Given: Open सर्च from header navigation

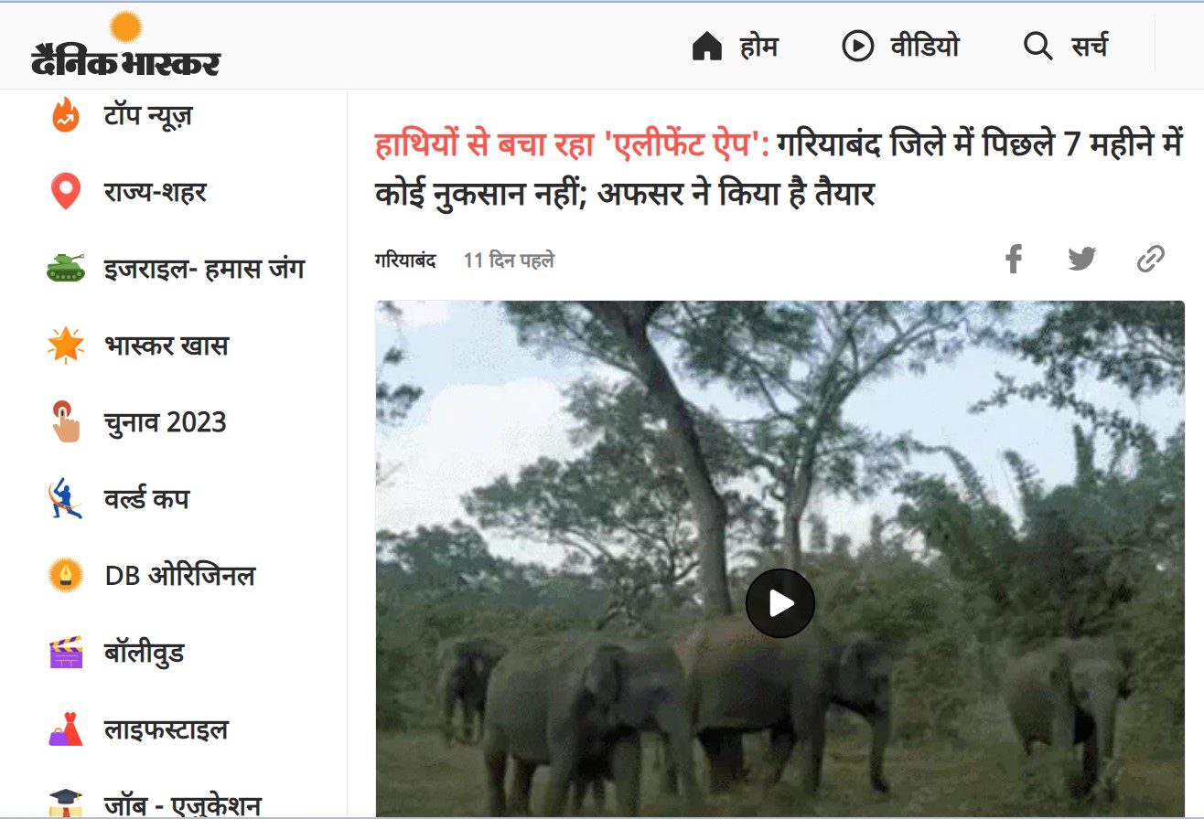Looking at the screenshot, I should [x=1089, y=46].
